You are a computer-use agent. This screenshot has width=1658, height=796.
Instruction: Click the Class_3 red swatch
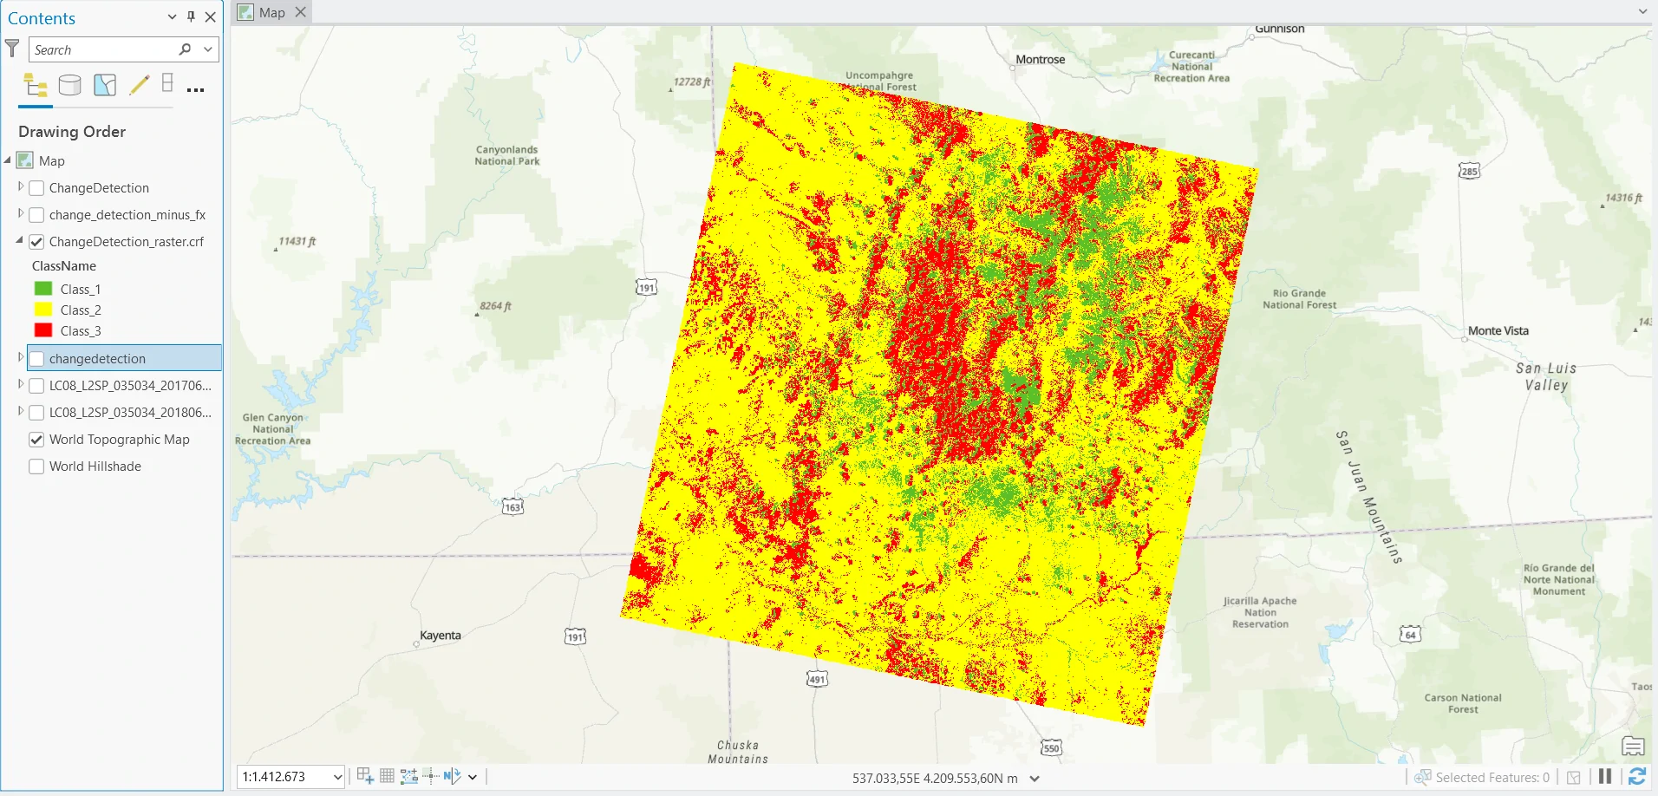pos(43,330)
